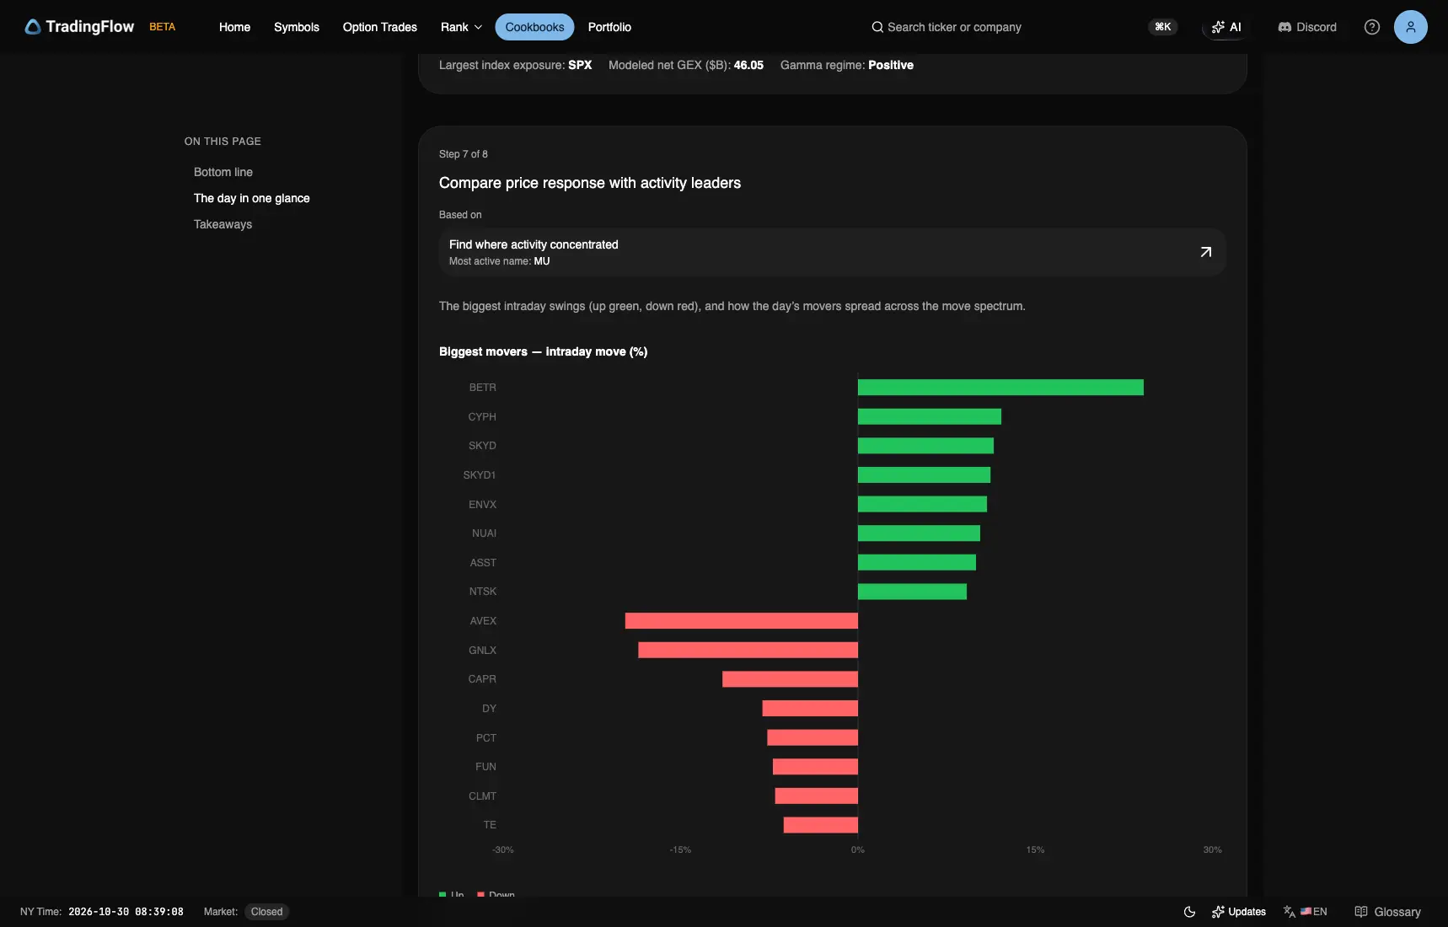The width and height of the screenshot is (1448, 927).
Task: Open the Symbols tab
Action: (296, 27)
